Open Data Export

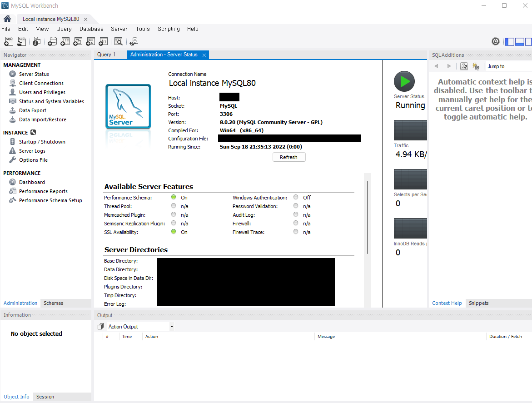click(x=33, y=110)
